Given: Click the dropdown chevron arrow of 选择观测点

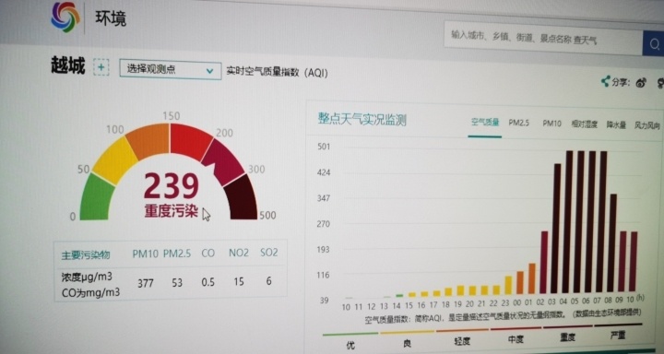Looking at the screenshot, I should coord(209,71).
